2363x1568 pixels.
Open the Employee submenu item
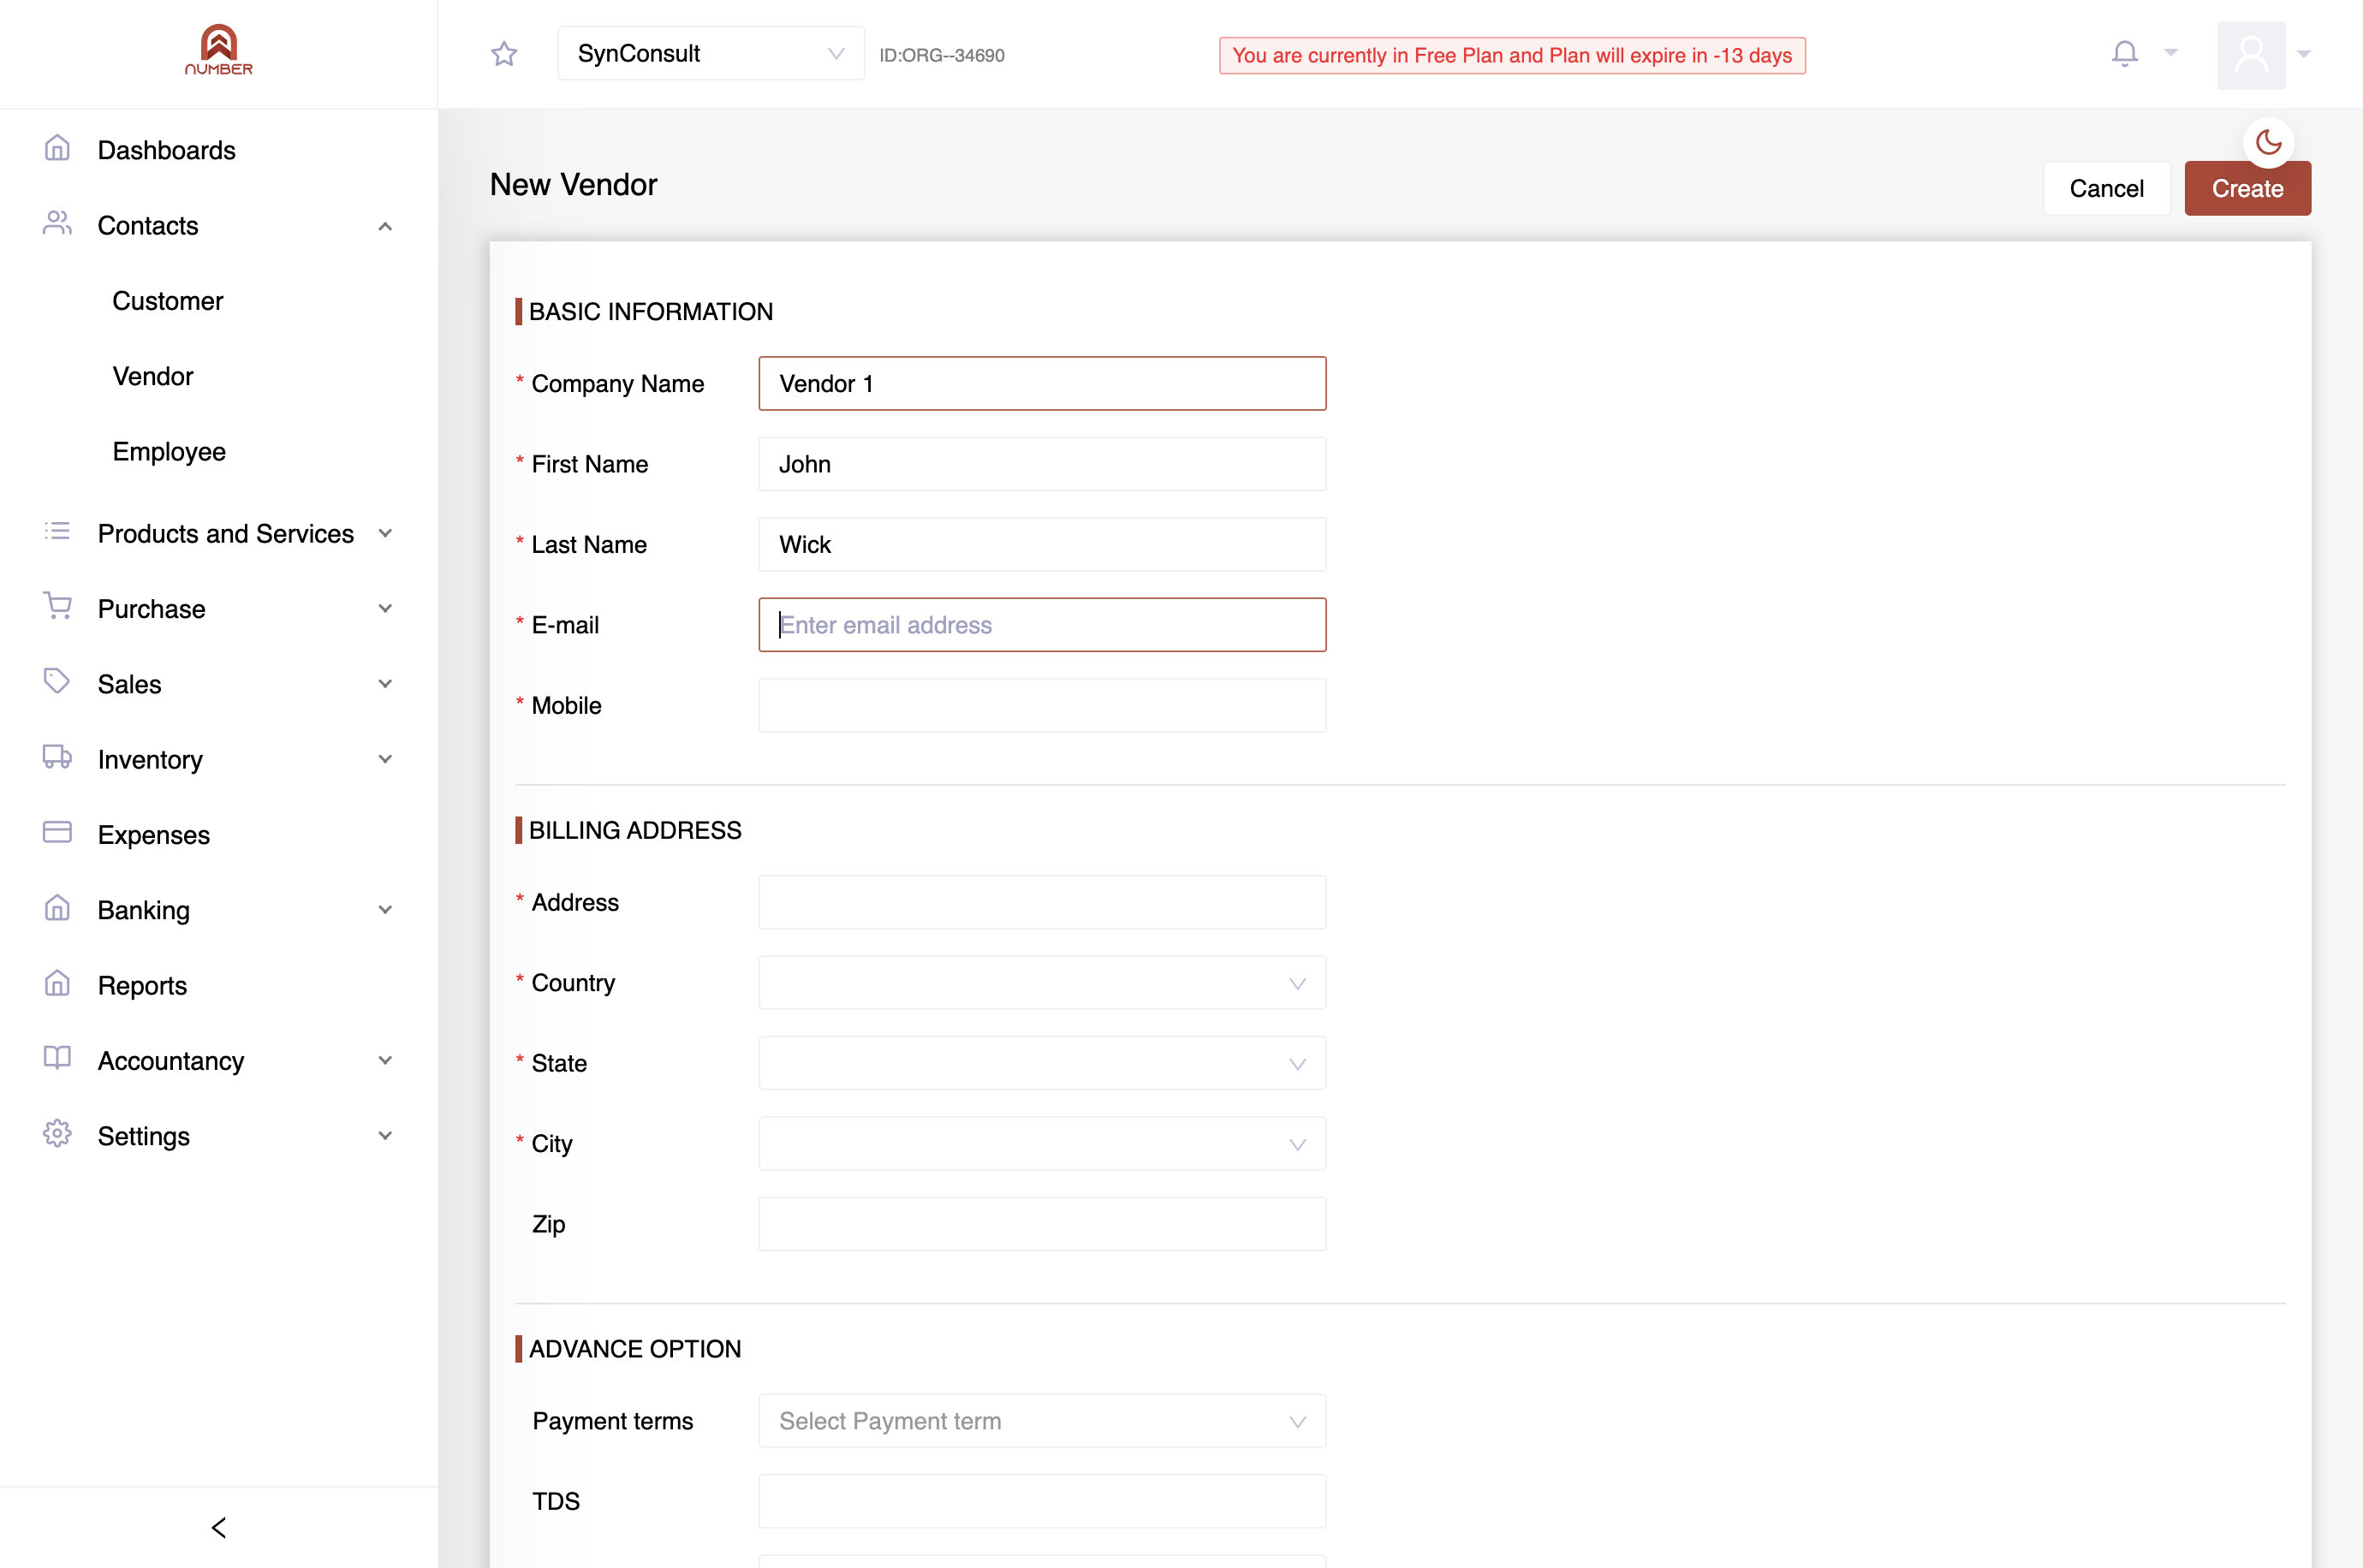[x=169, y=452]
